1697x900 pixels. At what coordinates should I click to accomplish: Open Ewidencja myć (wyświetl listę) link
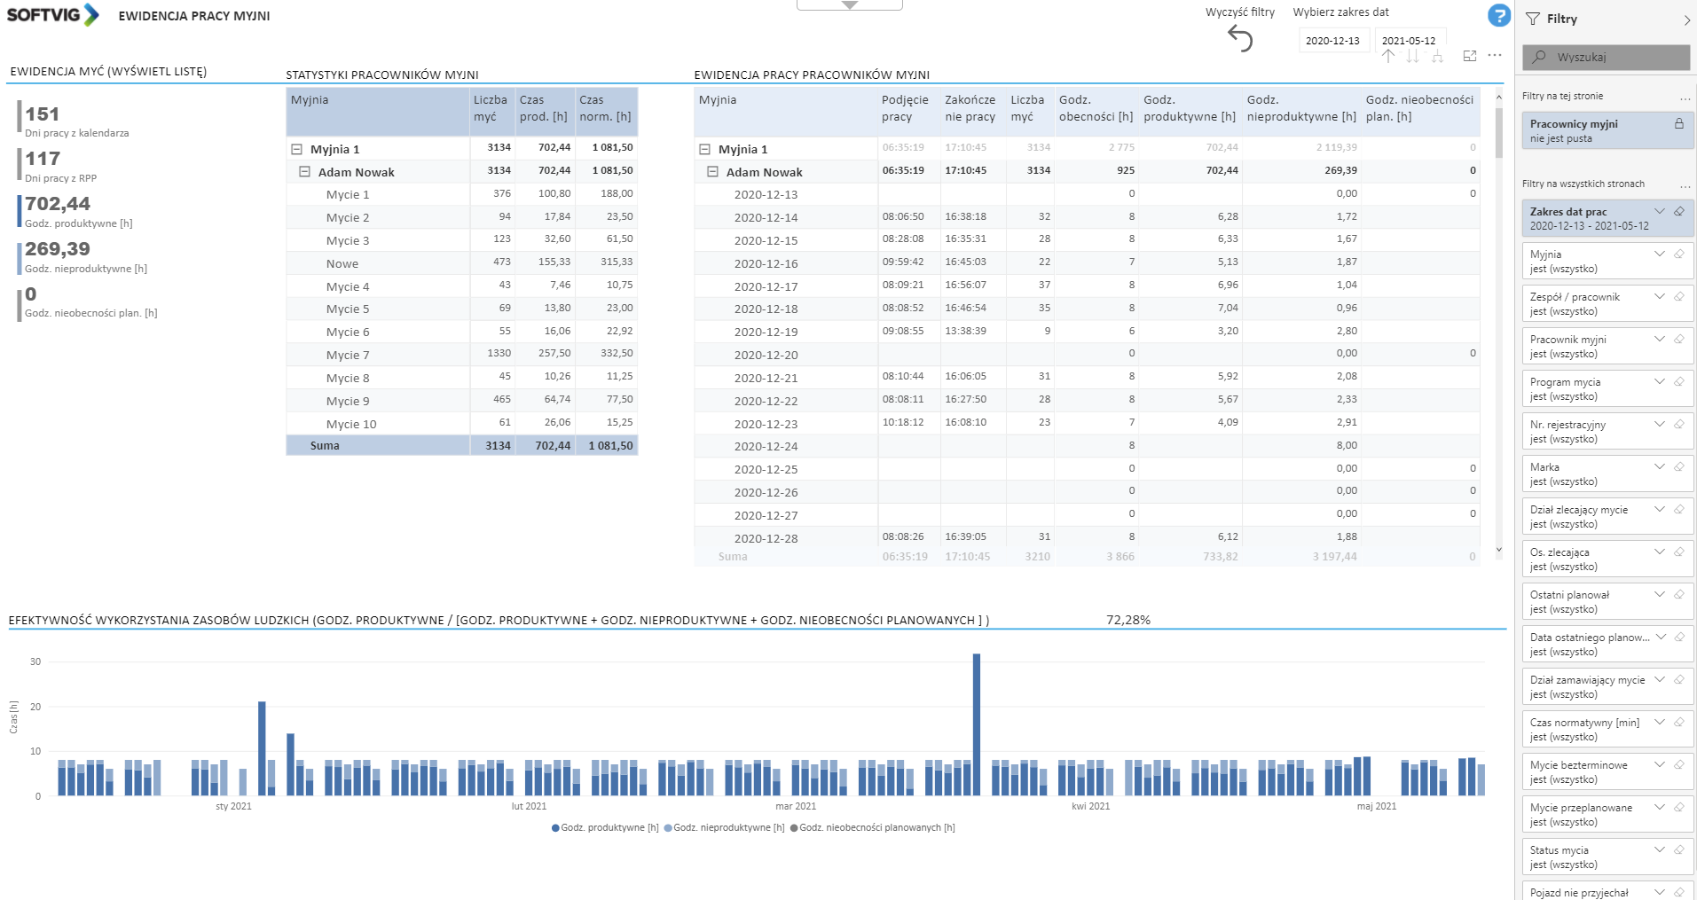(108, 72)
